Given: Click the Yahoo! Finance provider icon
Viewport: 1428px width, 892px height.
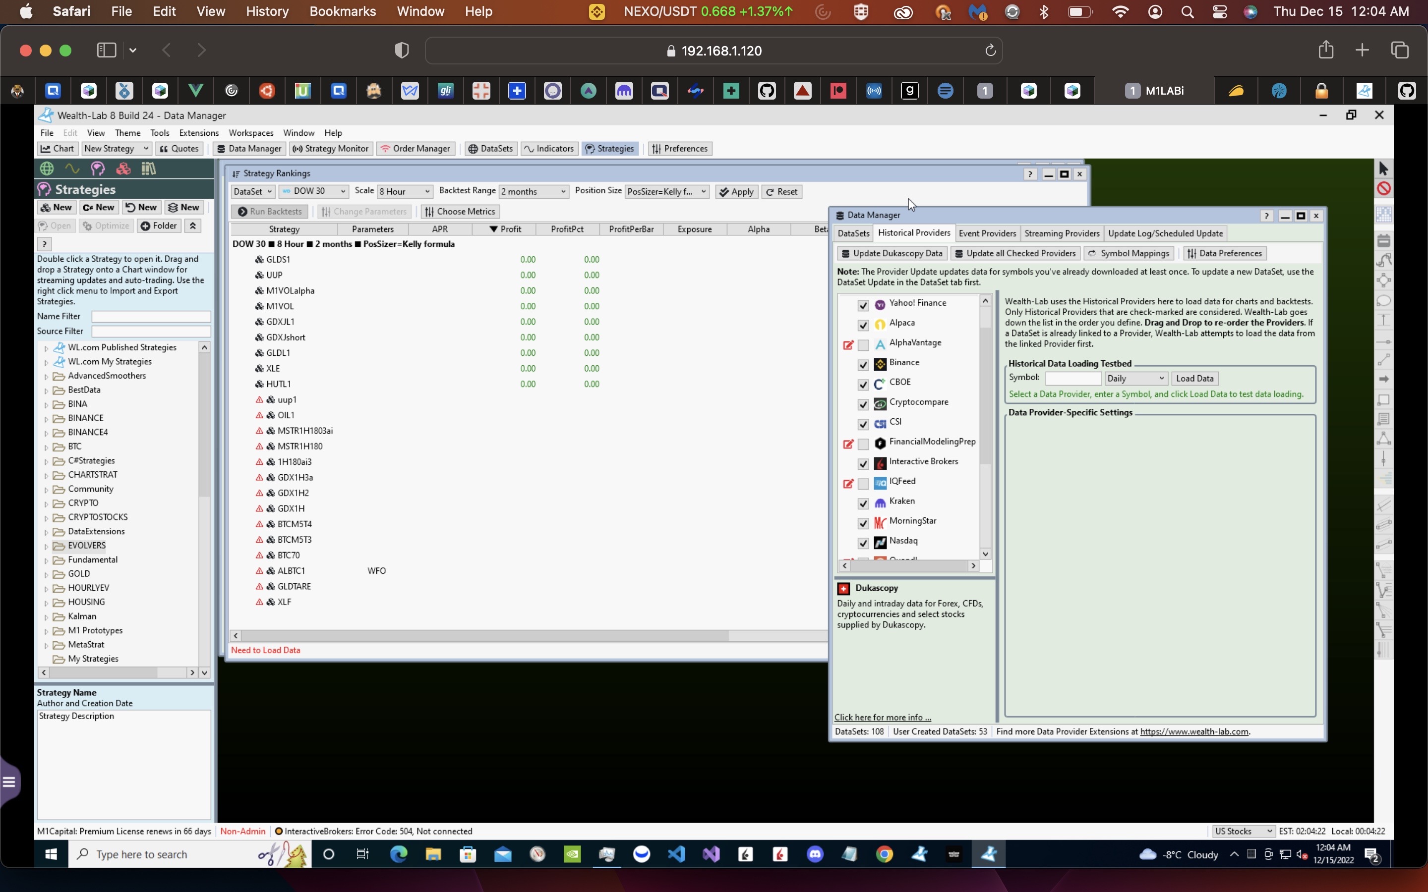Looking at the screenshot, I should (880, 304).
